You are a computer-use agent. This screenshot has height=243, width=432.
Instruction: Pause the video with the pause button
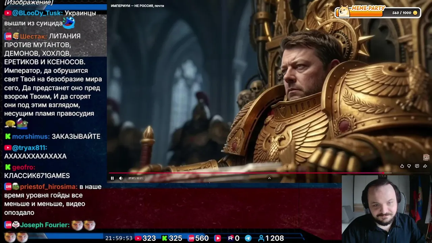coord(112,178)
